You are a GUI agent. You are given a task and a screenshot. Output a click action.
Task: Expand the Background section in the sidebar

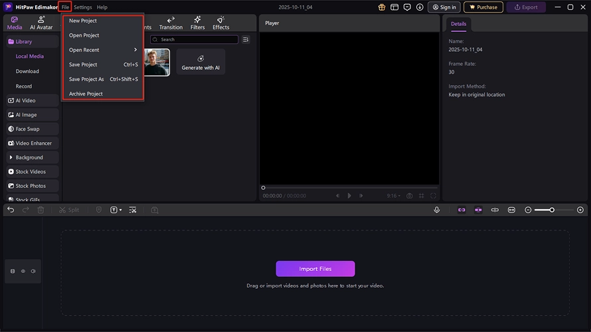[x=29, y=157]
